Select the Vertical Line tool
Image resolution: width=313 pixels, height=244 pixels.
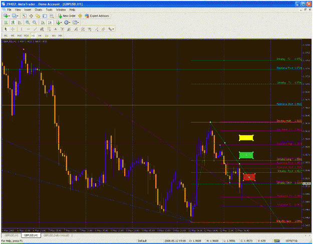(21, 29)
